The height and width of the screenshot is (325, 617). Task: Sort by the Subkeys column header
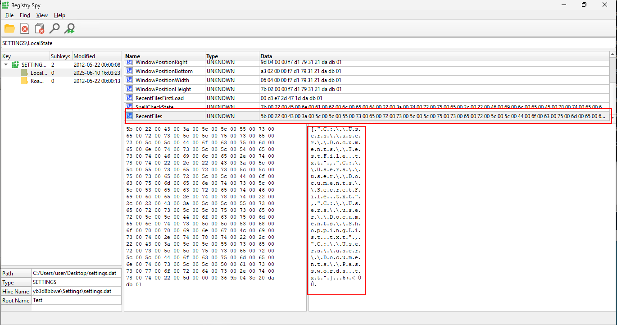pos(61,56)
